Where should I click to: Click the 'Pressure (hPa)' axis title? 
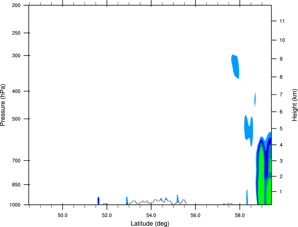[3, 105]
